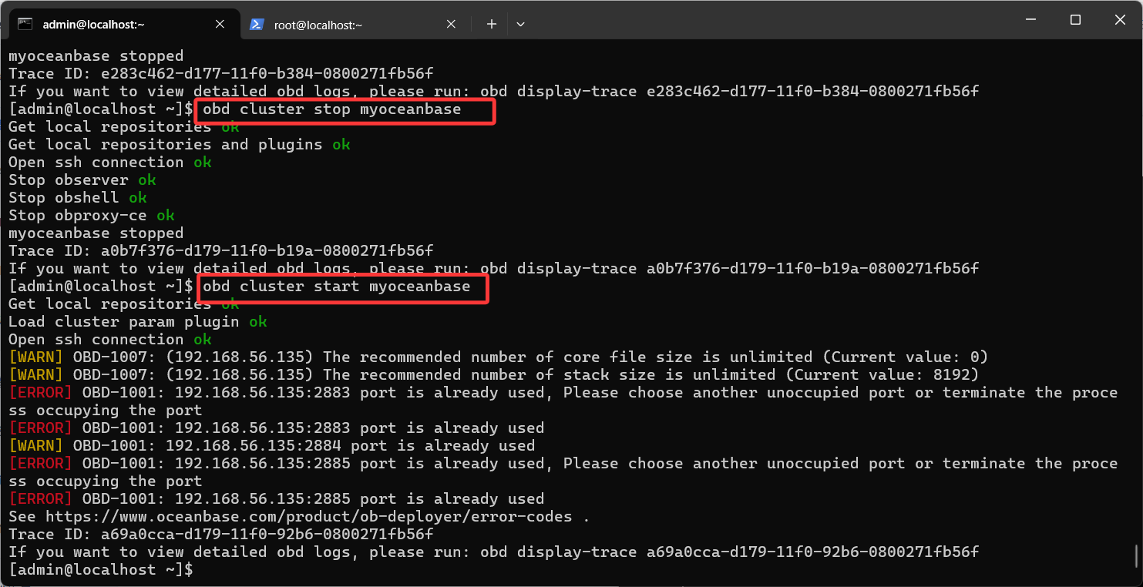Click the vertical scrollbar thumb at right edge
Image resolution: width=1143 pixels, height=587 pixels.
pos(1137,556)
